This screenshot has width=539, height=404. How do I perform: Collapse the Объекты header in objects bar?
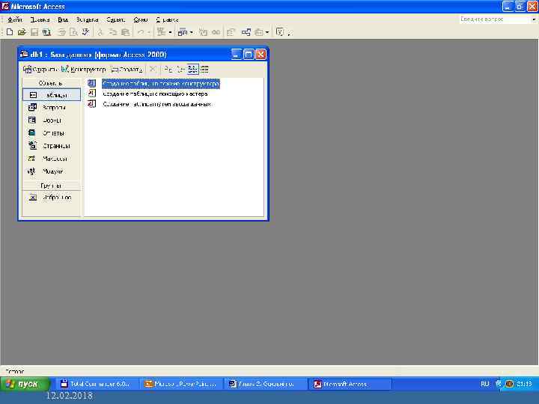(51, 83)
